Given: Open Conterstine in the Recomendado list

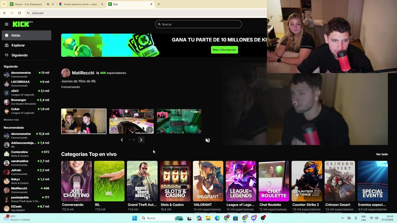Looking at the screenshot, I should [26, 154].
